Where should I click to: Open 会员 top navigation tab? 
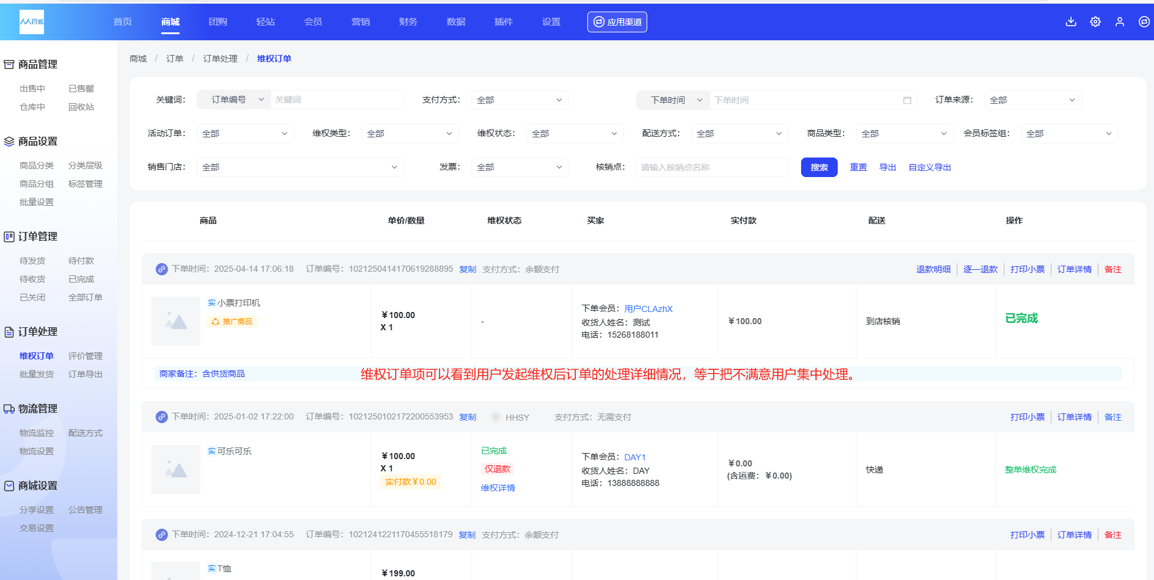[313, 22]
